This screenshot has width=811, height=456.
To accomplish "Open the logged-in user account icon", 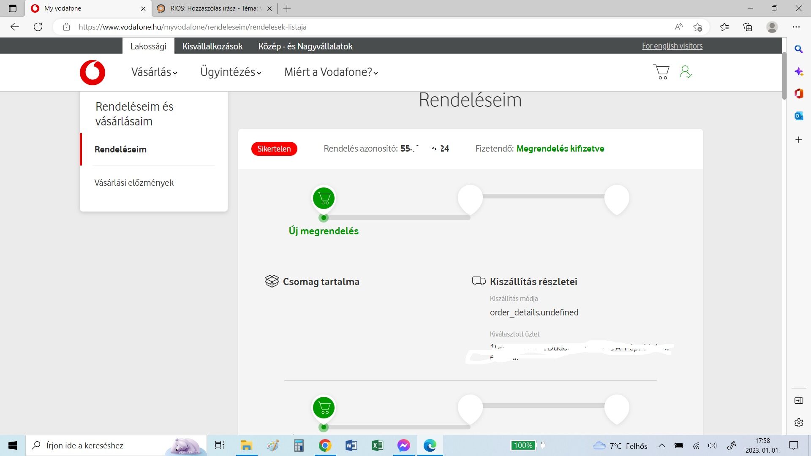I will coord(686,72).
